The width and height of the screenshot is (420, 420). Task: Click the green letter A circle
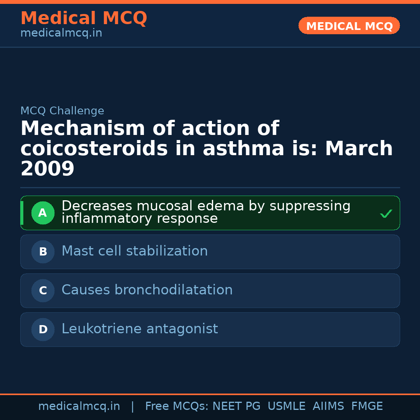43,213
